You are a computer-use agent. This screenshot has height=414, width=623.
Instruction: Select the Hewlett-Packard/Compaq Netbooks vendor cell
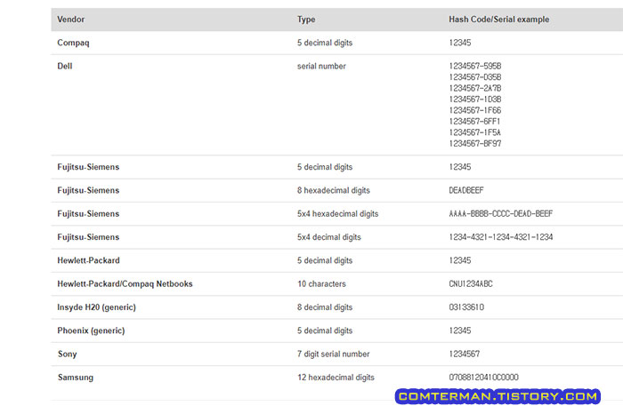pos(125,284)
